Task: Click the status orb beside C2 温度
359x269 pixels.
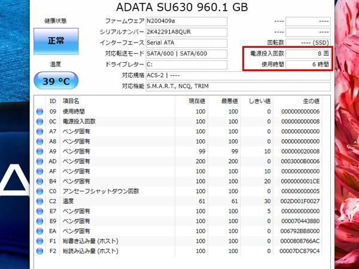Action: (39, 201)
